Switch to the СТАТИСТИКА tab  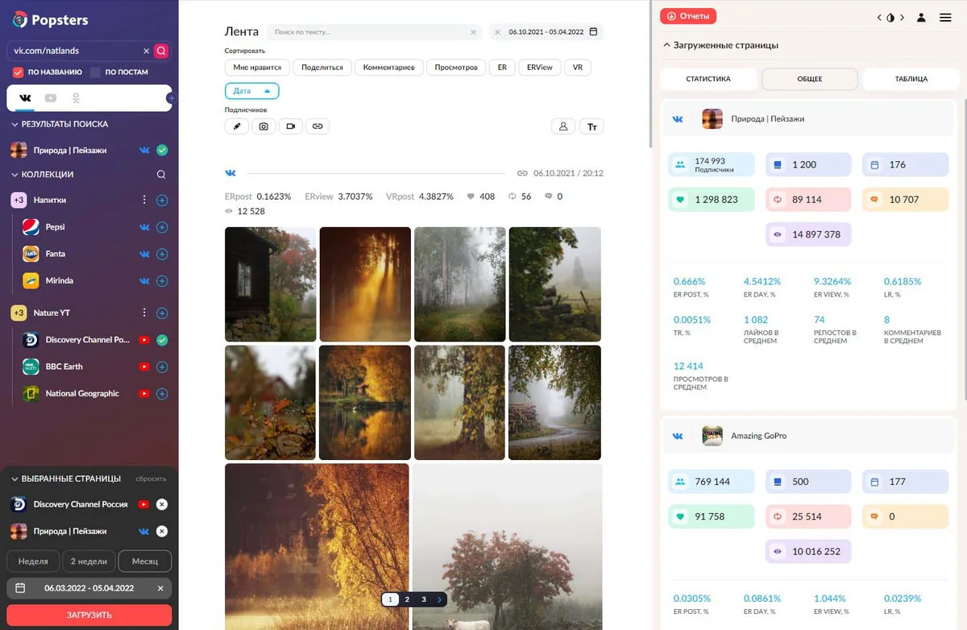pos(708,79)
